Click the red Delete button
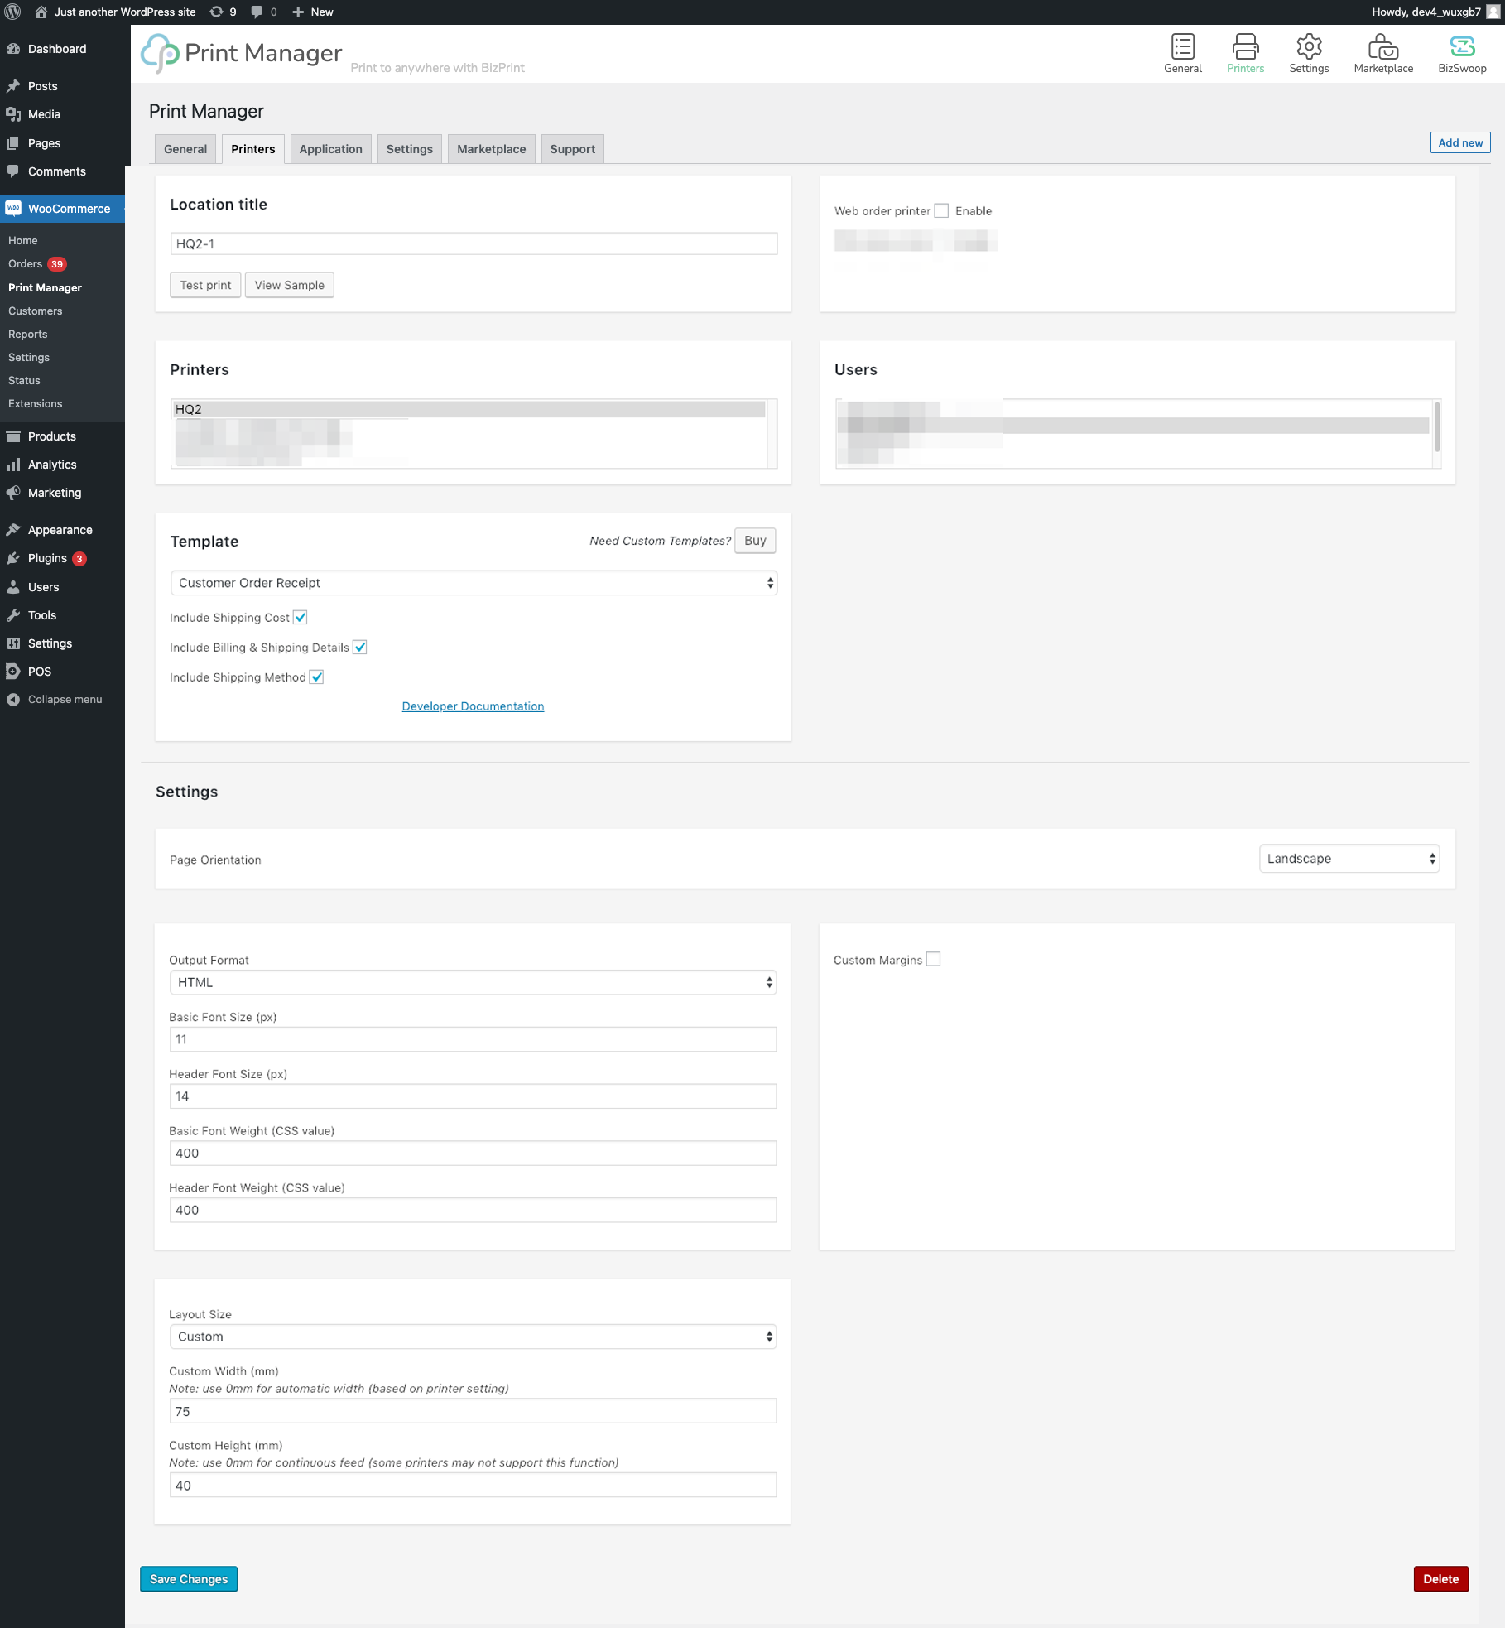1505x1628 pixels. [1441, 1579]
